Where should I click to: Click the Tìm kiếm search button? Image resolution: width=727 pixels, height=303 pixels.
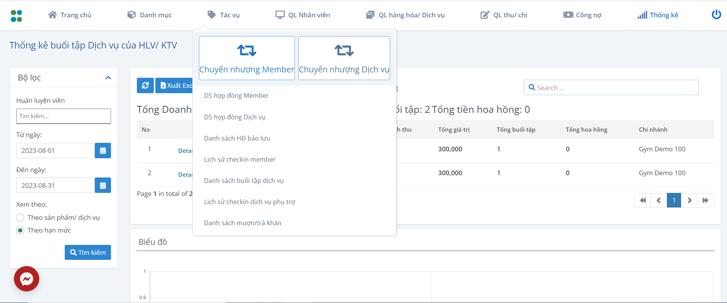(88, 253)
